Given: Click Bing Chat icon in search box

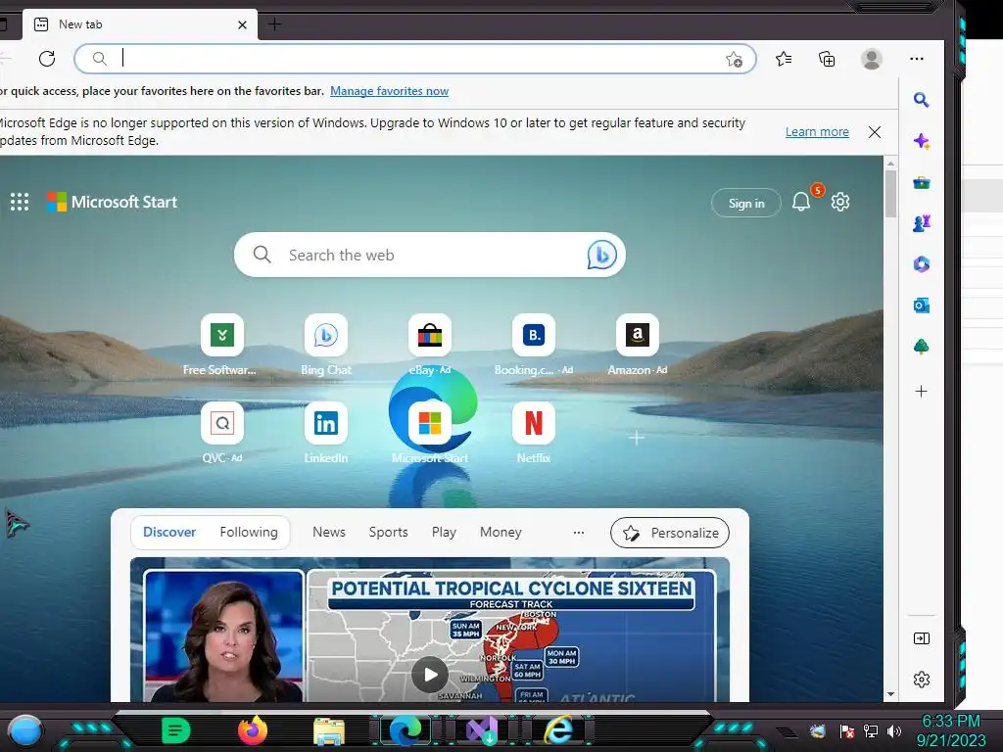Looking at the screenshot, I should pos(602,255).
